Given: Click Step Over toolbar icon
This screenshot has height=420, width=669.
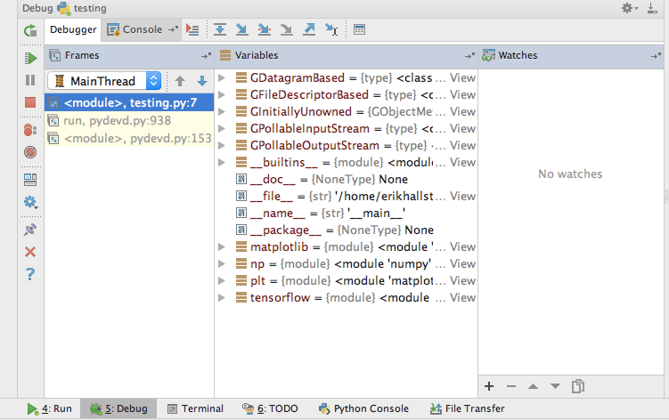Looking at the screenshot, I should click(x=220, y=29).
